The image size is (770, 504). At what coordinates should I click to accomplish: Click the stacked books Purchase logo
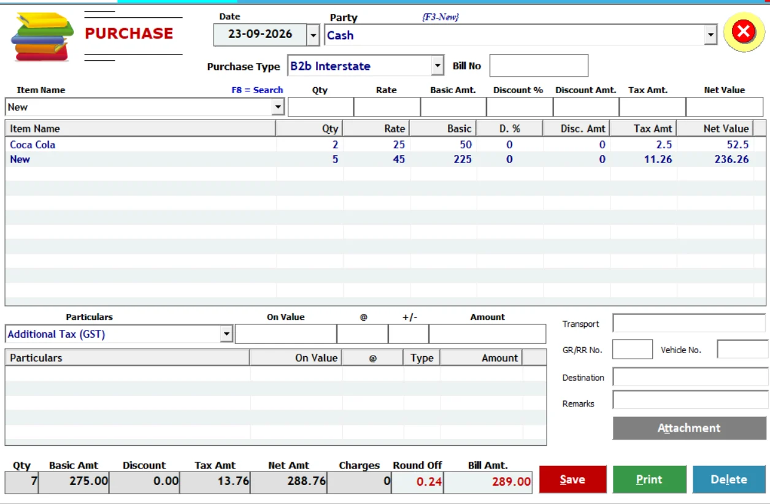click(42, 37)
